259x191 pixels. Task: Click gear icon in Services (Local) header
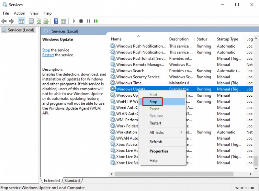pyautogui.click(x=46, y=31)
